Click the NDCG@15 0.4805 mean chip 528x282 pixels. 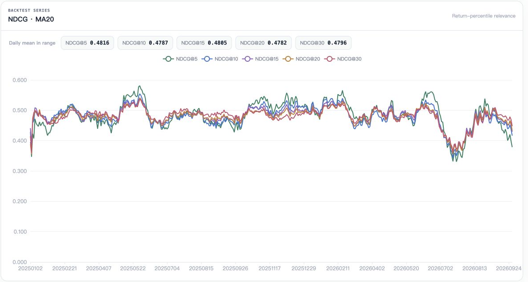(204, 43)
